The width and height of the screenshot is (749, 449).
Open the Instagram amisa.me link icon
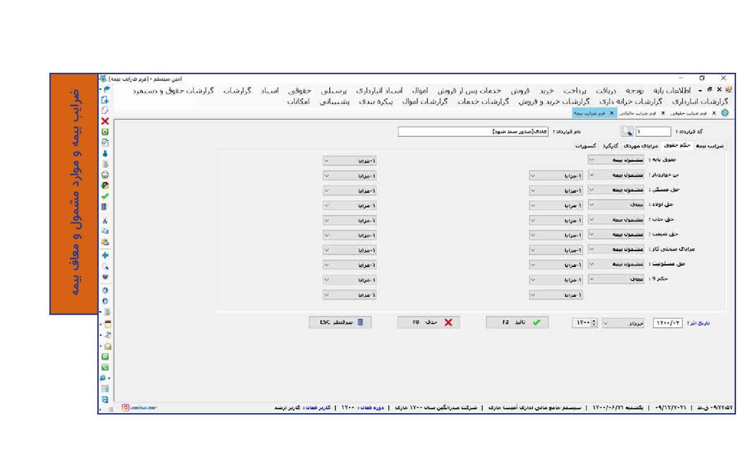point(126,408)
